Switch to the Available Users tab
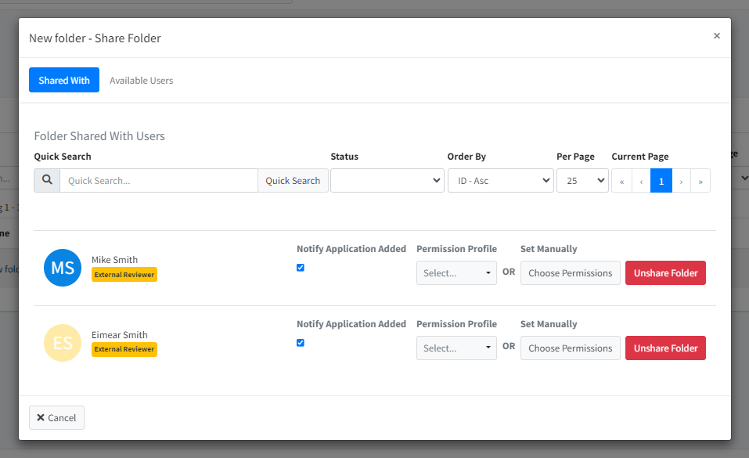Viewport: 749px width, 458px height. [x=141, y=81]
